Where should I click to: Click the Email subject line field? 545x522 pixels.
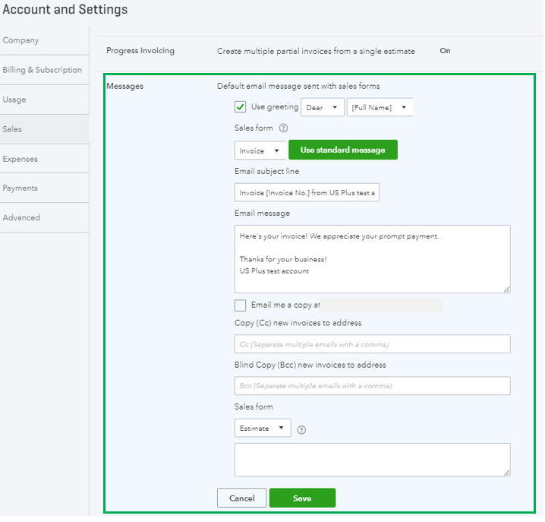point(307,193)
